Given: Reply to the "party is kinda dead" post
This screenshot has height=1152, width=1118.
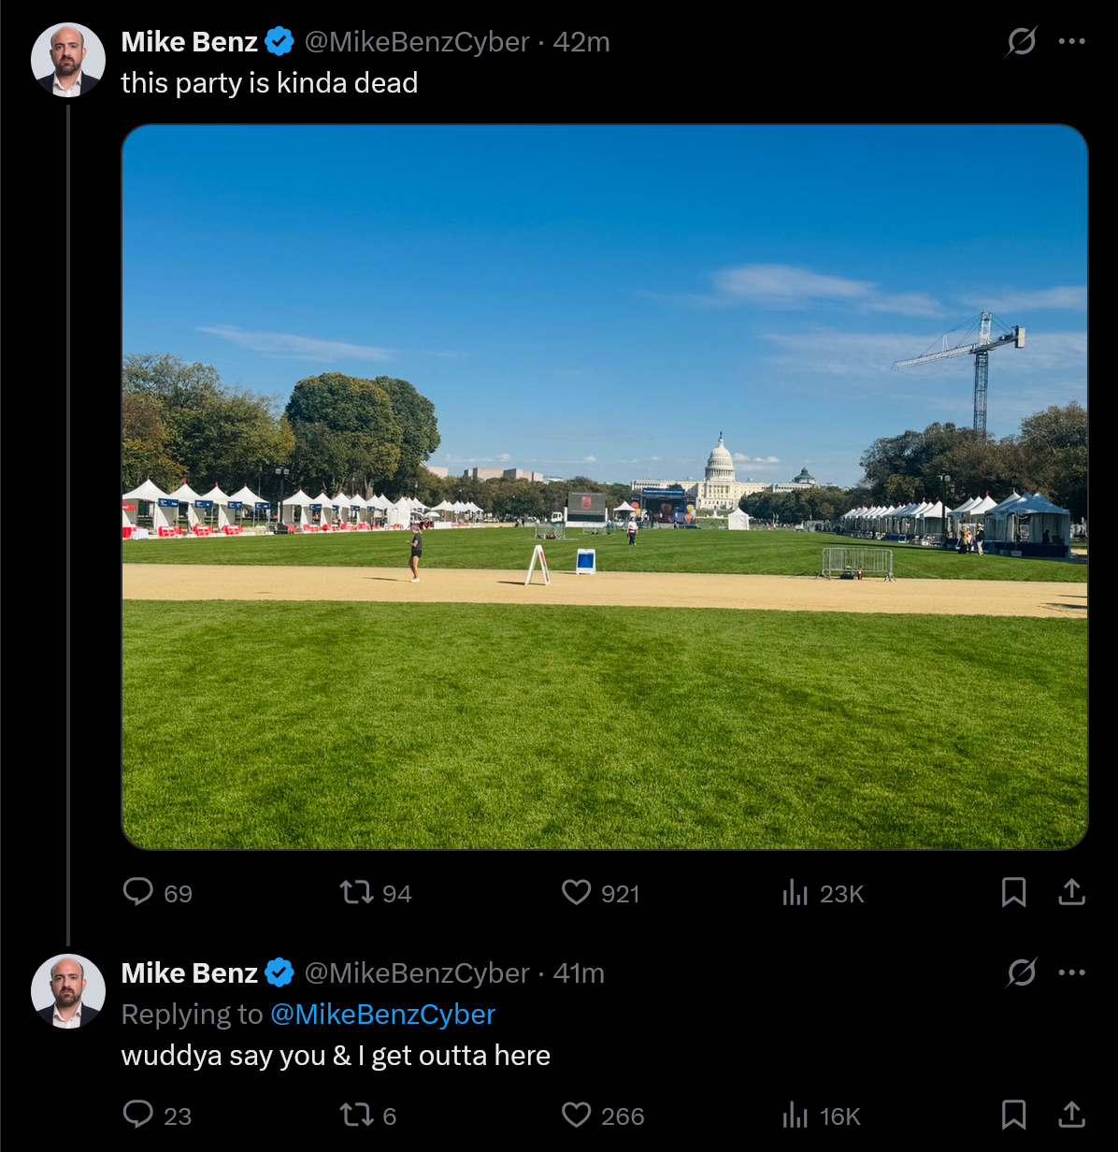Looking at the screenshot, I should coord(138,892).
